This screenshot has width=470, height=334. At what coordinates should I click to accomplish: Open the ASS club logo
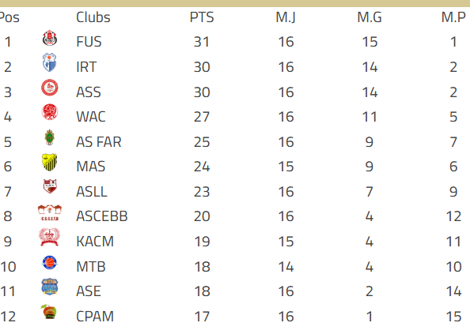click(x=50, y=88)
